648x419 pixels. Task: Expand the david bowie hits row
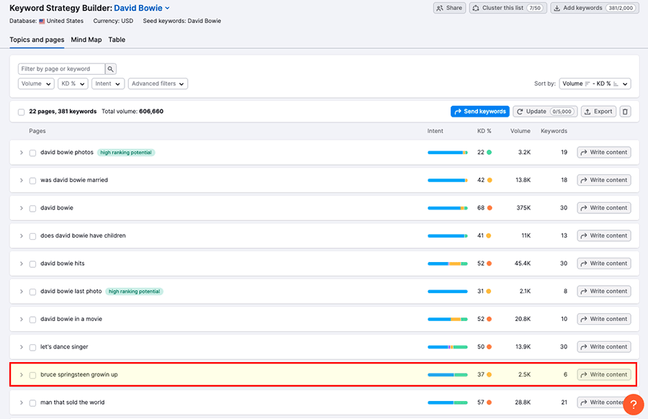click(21, 263)
